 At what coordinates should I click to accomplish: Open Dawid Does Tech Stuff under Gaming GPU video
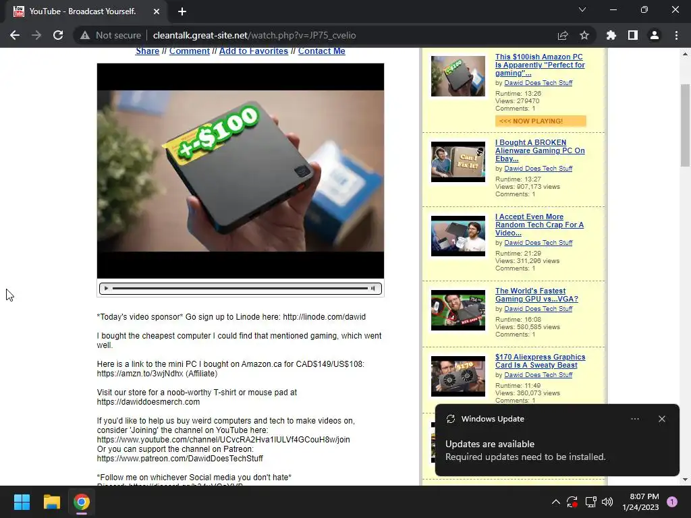pos(538,309)
